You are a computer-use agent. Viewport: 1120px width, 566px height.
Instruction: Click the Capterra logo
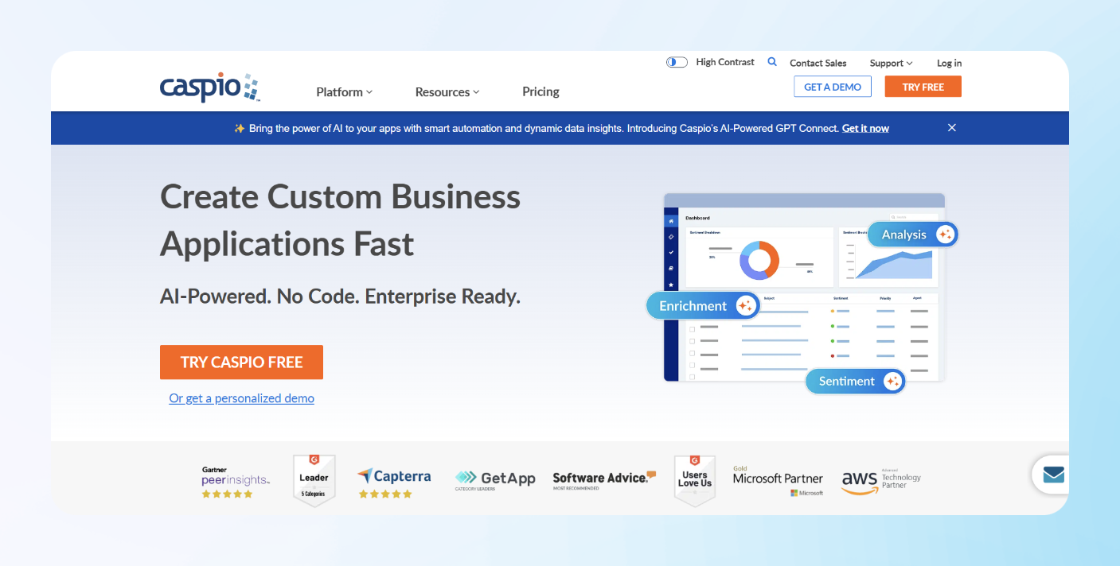394,483
